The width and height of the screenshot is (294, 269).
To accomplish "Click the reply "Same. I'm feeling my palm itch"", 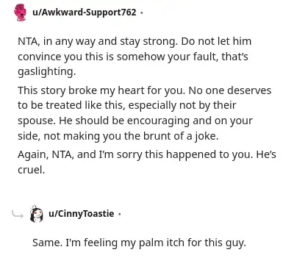I will coord(139,243).
